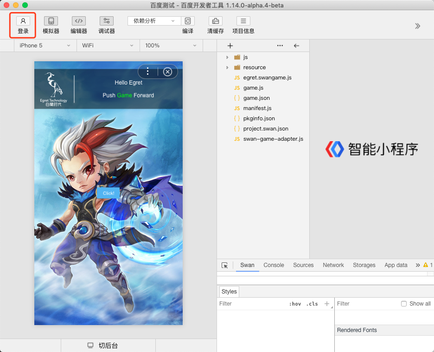The height and width of the screenshot is (352, 434).
Task: Toggle the 编辑器 editor panel
Action: tap(79, 21)
